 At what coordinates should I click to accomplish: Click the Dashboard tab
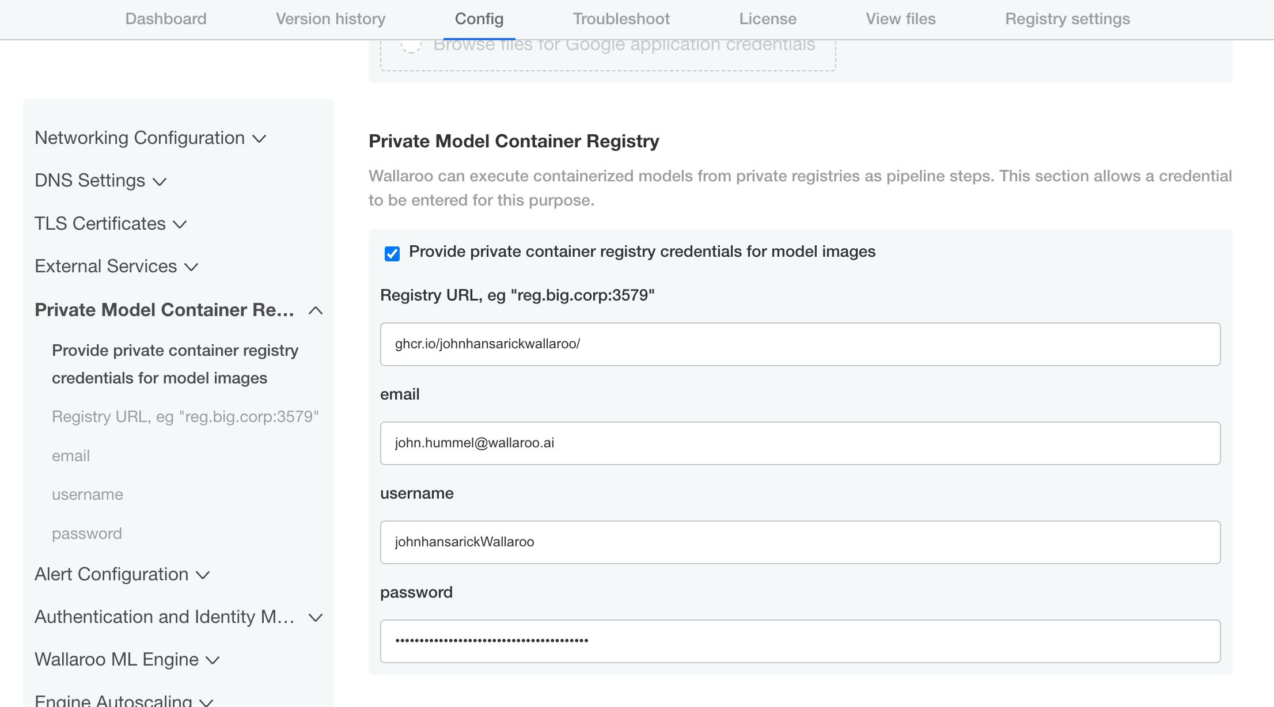point(165,17)
